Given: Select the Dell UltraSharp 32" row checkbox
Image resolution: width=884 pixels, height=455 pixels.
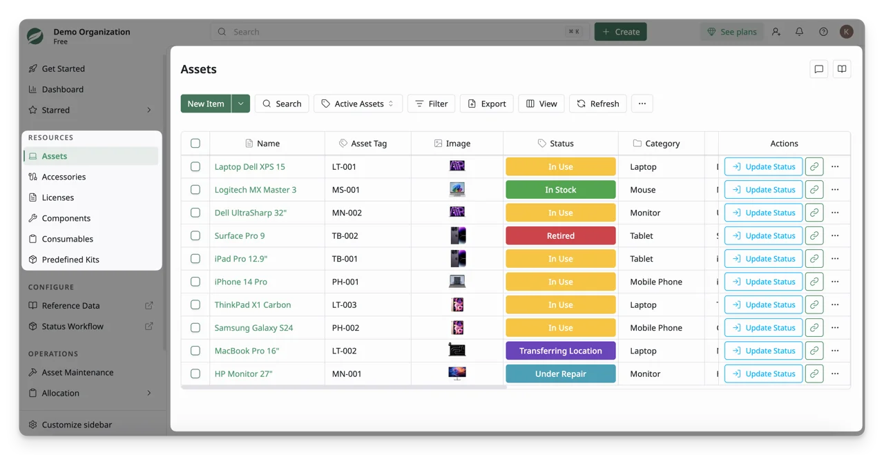Looking at the screenshot, I should [x=195, y=213].
